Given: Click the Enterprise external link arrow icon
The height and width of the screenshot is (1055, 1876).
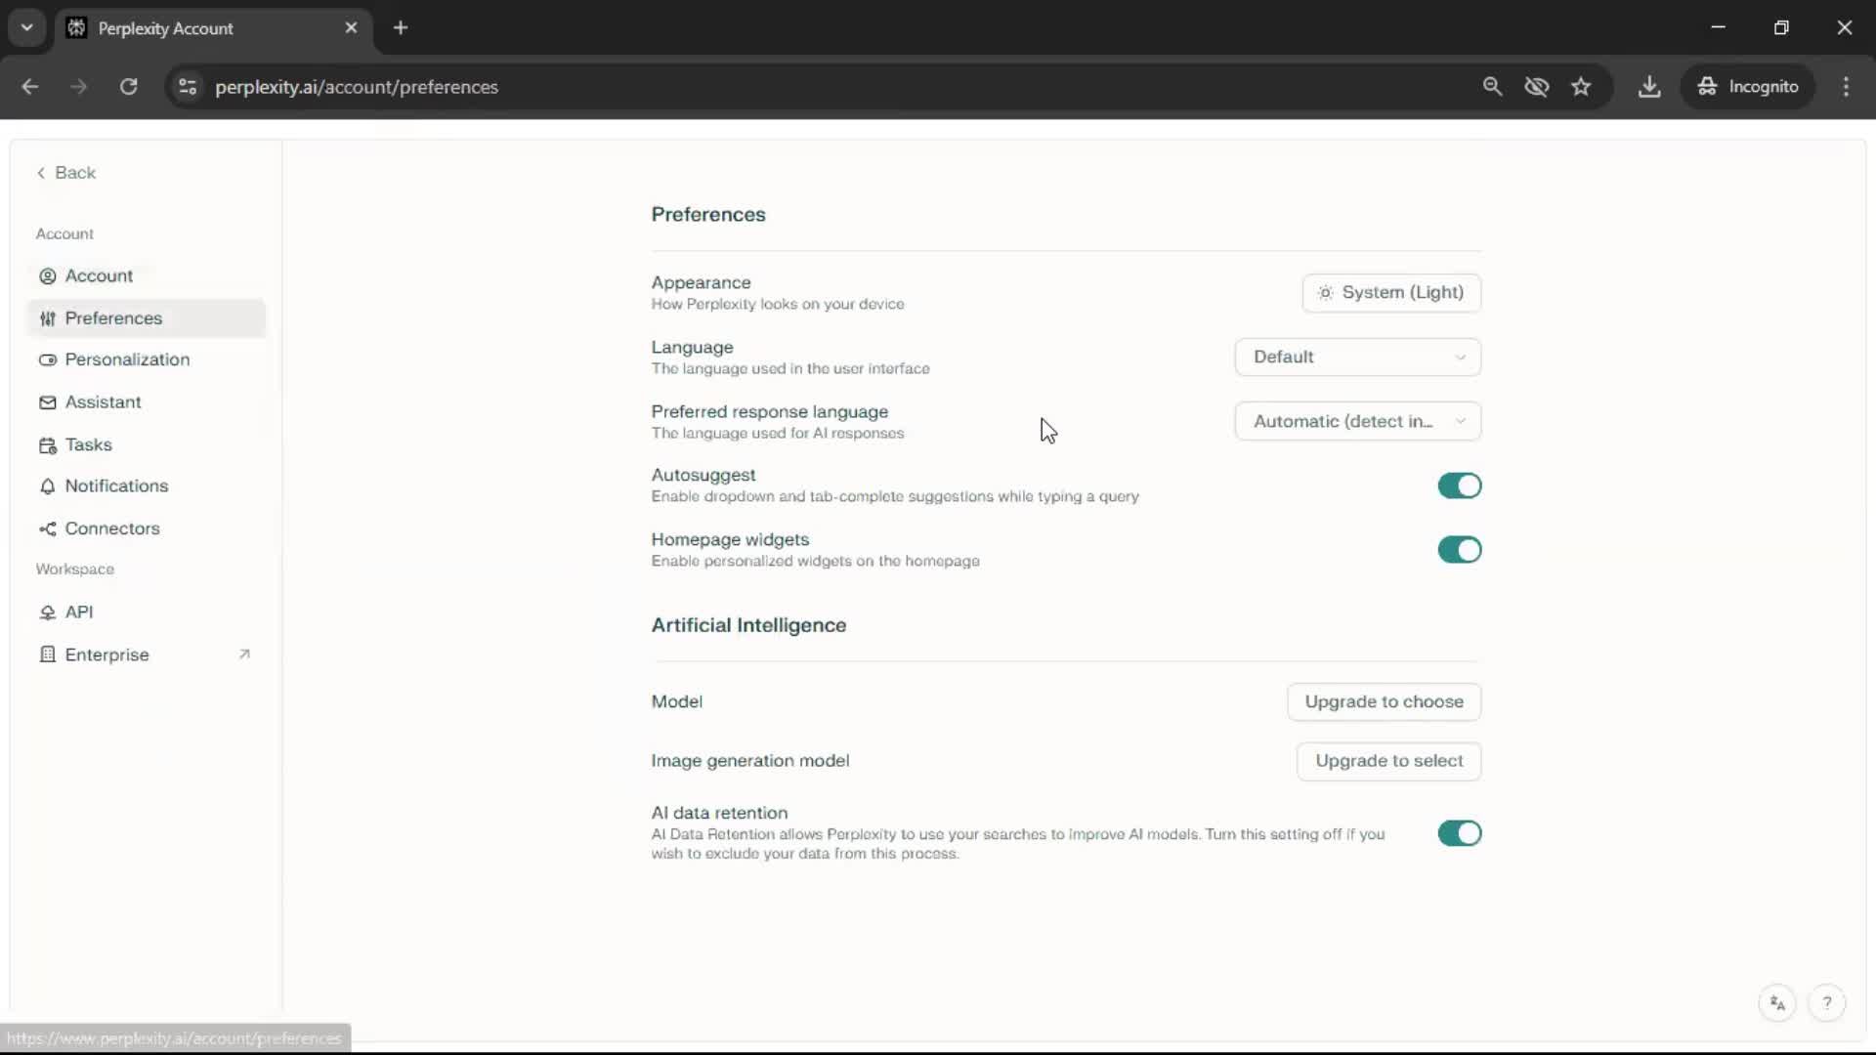Looking at the screenshot, I should (x=244, y=654).
